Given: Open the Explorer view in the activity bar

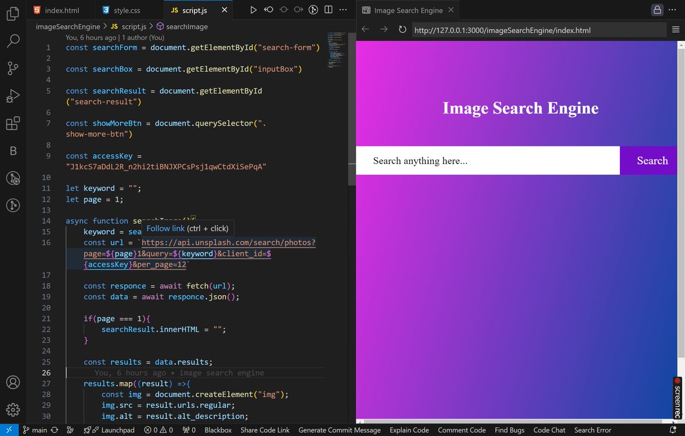Looking at the screenshot, I should coord(13,13).
